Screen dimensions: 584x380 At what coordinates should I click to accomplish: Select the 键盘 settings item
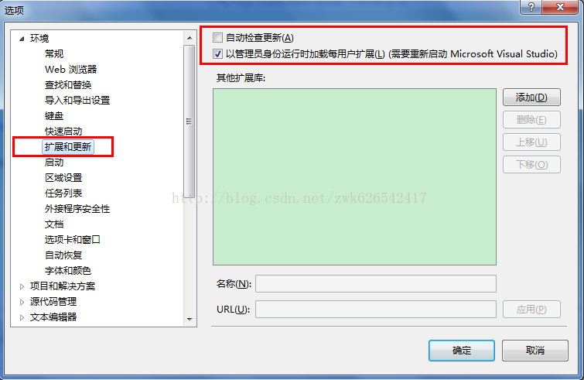(54, 116)
